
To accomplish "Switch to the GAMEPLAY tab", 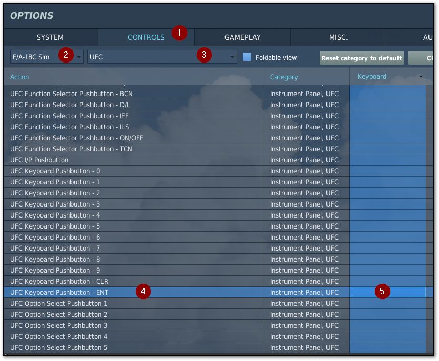I will pos(242,37).
